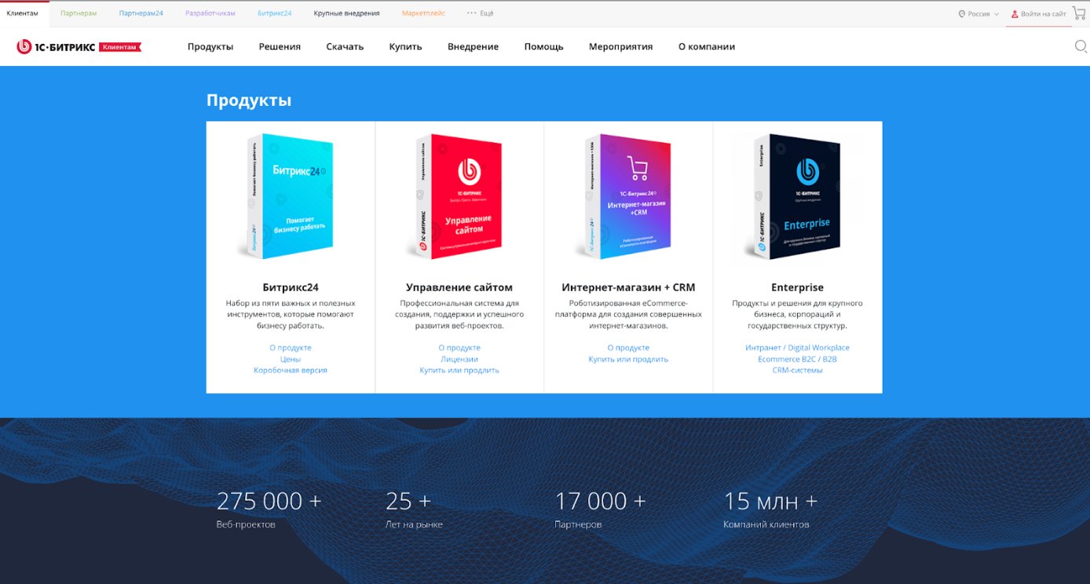
Task: Open the Лицензии link
Action: (459, 359)
